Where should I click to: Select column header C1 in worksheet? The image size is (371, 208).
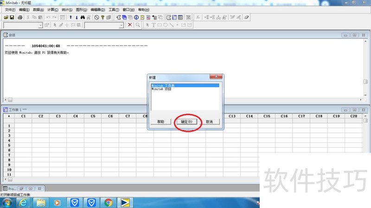(x=23, y=116)
